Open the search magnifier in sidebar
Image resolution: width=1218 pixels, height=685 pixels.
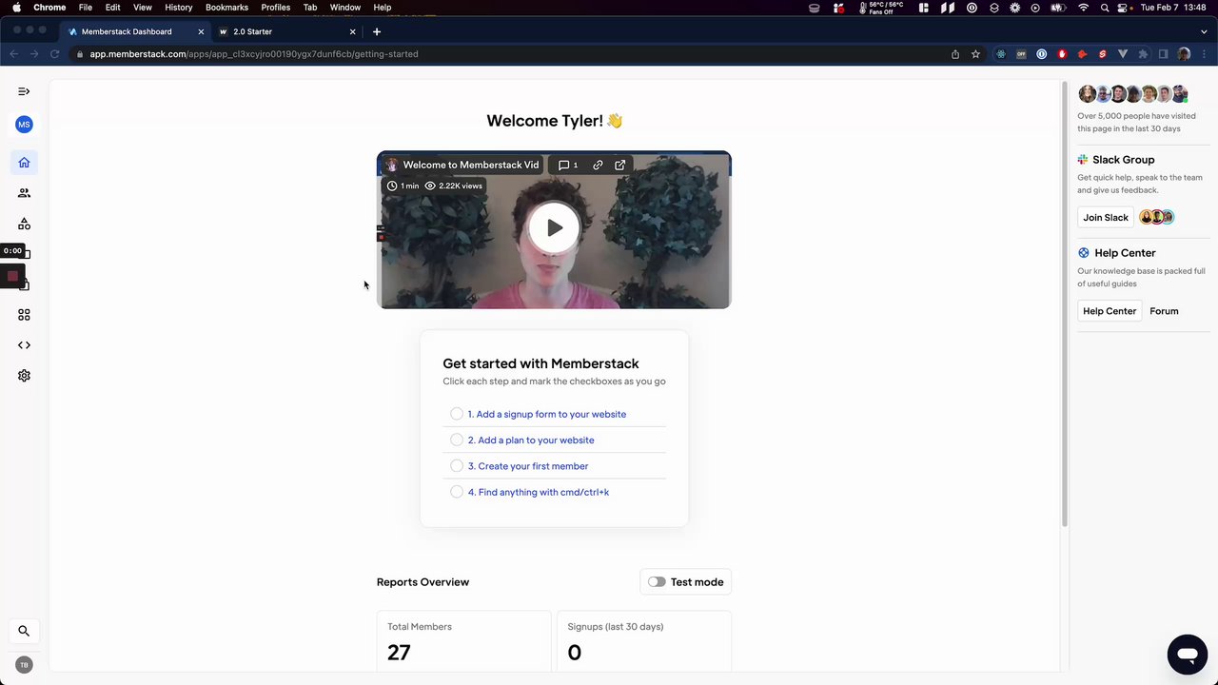point(24,631)
